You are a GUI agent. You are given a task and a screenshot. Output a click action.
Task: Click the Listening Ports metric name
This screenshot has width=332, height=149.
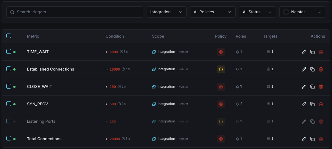41,121
